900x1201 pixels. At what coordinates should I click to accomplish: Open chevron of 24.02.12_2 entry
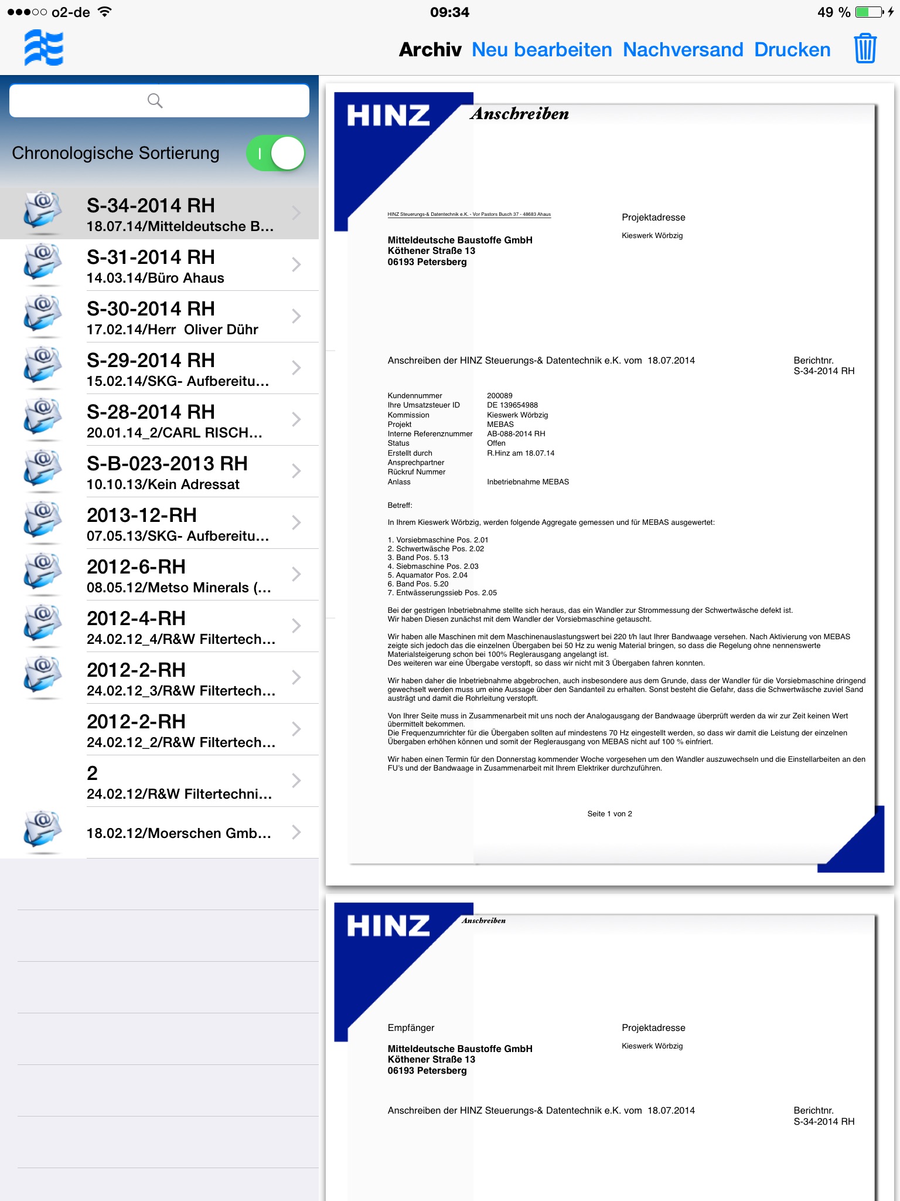click(x=296, y=729)
